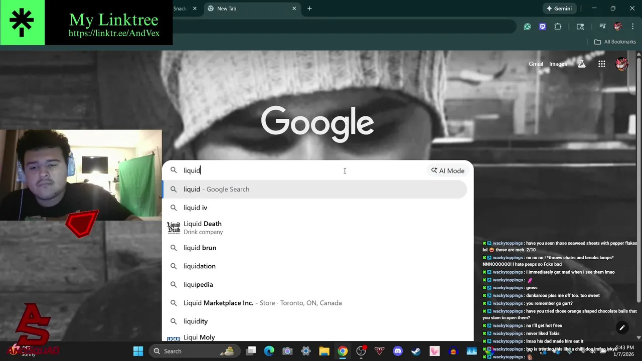
Task: Open the Chrome Extensions puzzle menu
Action: coord(558,27)
